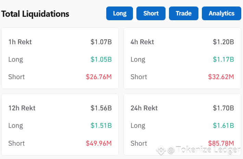Select the 4h Rekt card title
The width and height of the screenshot is (243, 159).
[142, 42]
